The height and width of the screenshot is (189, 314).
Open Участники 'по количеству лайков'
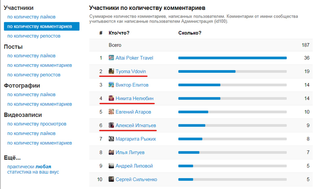click(x=31, y=17)
